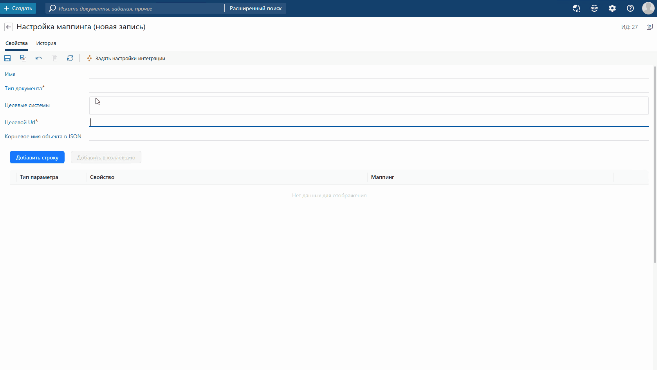Screen dimensions: 657x370
Task: Click the vertical scrollbar on right
Action: [655, 164]
